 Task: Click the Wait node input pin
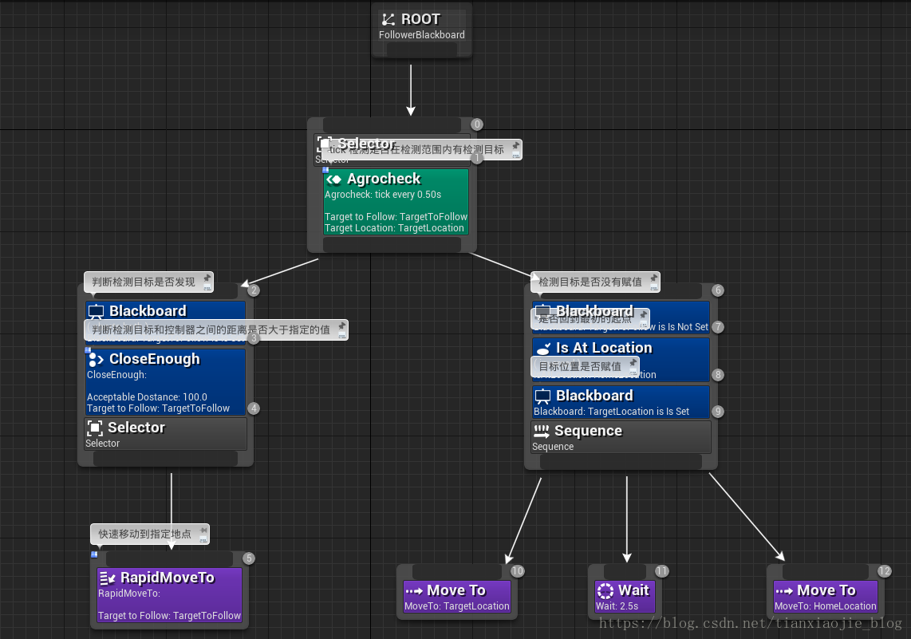coord(625,571)
